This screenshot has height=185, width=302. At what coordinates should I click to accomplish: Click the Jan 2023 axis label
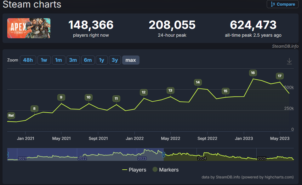coord(244,138)
